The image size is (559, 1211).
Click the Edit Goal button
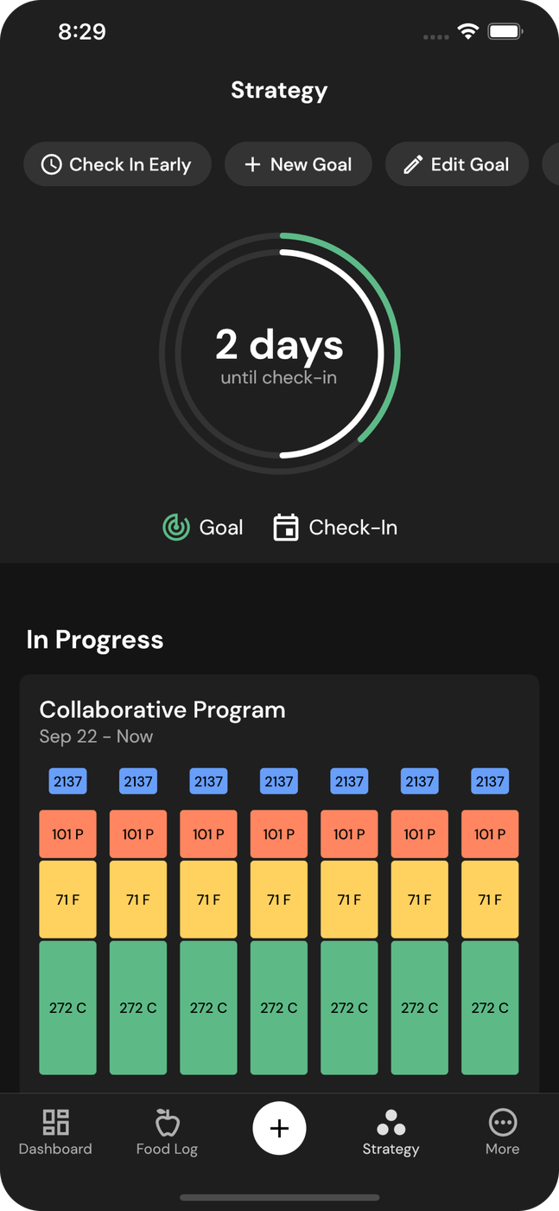456,164
